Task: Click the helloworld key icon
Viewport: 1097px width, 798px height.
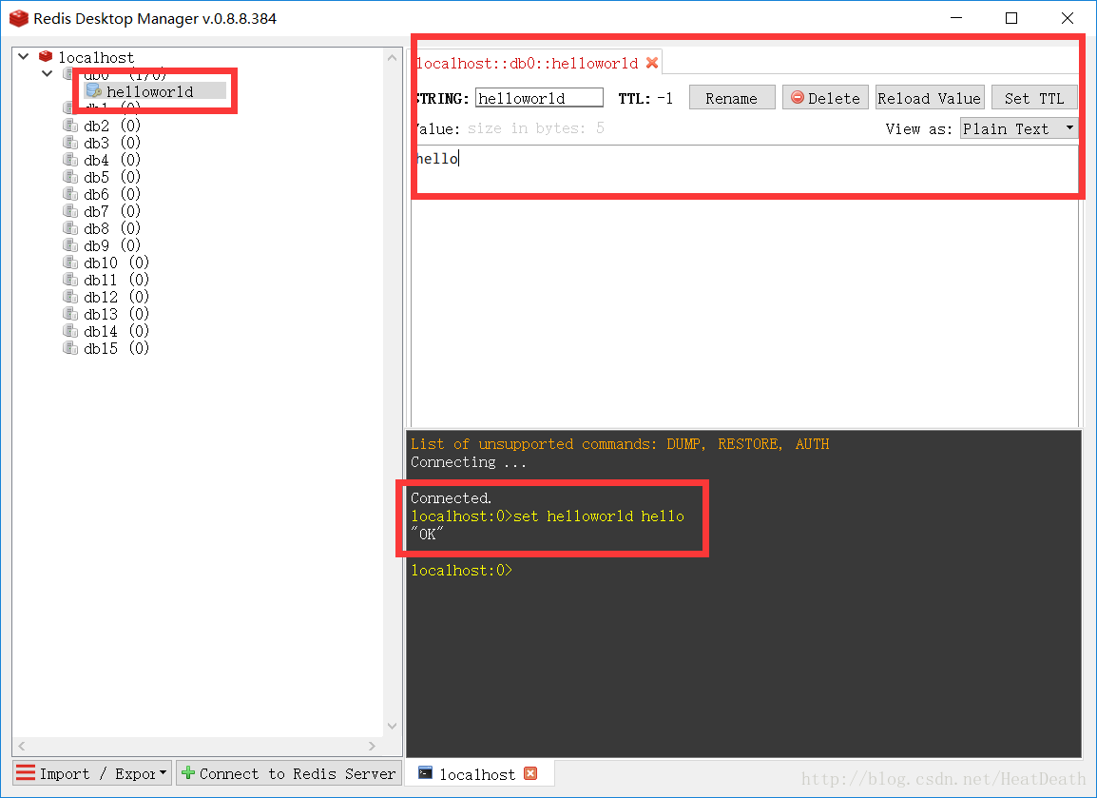Action: 94,91
